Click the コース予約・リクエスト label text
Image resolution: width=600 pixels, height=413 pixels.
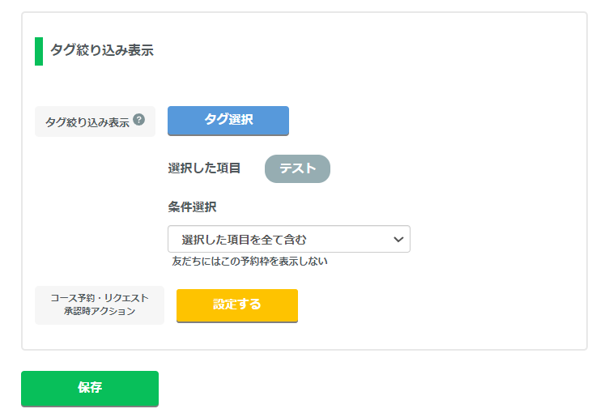(100, 298)
